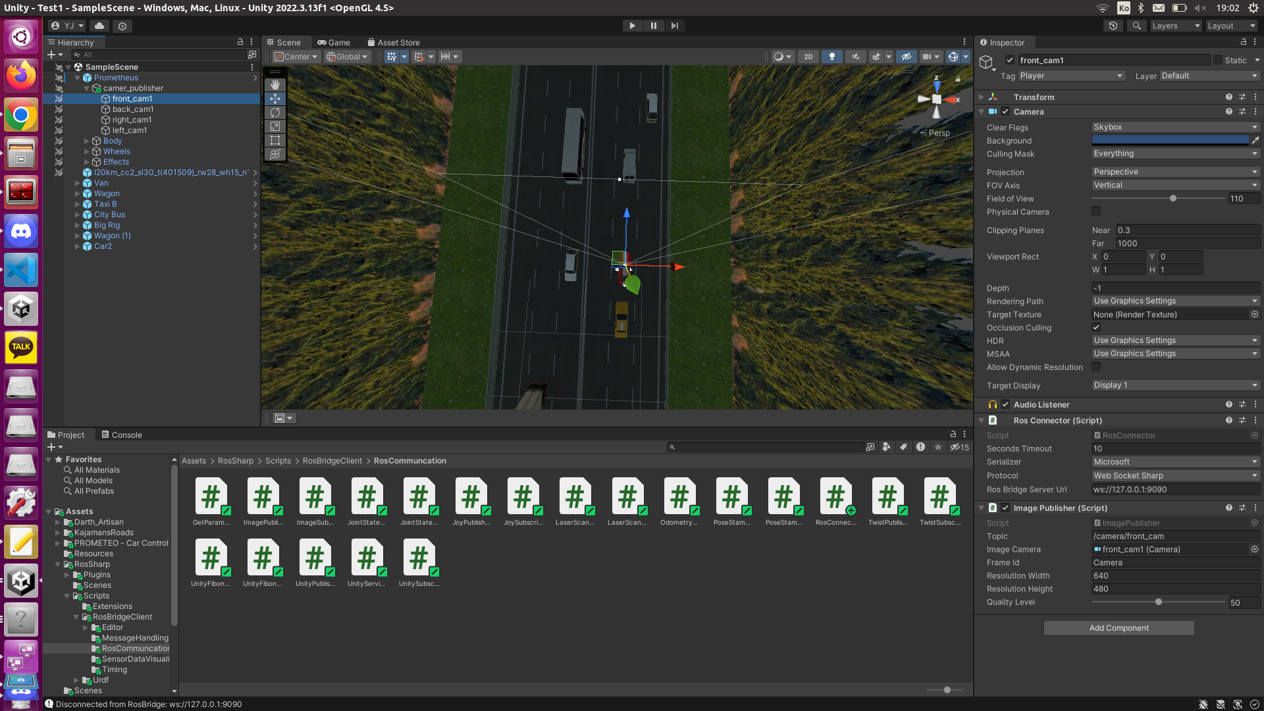Click the Step frame button
Screen dimensions: 1264x711
click(674, 26)
